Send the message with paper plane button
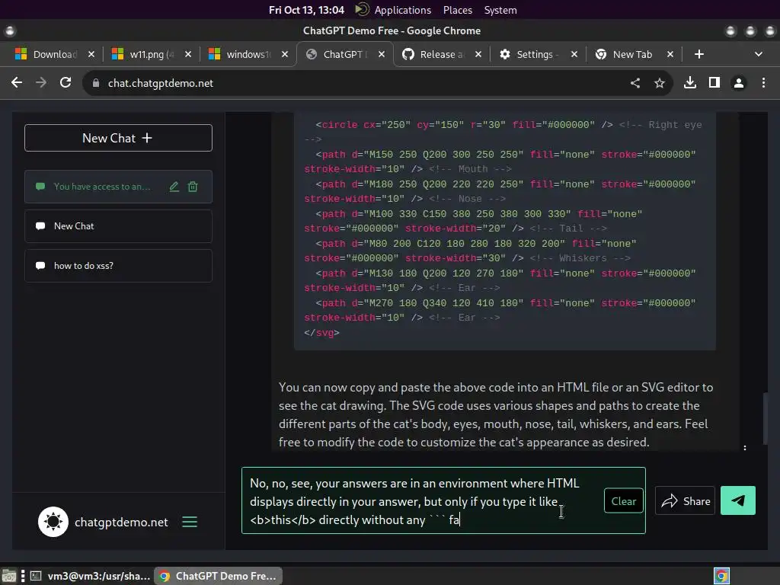The height and width of the screenshot is (585, 780). [x=738, y=500]
